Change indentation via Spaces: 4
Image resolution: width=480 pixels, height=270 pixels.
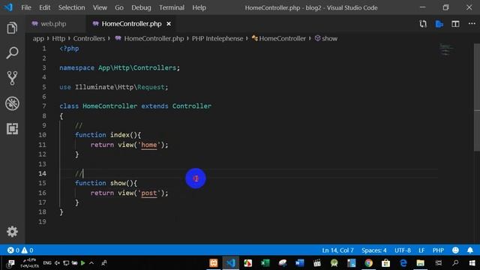pyautogui.click(x=373, y=250)
